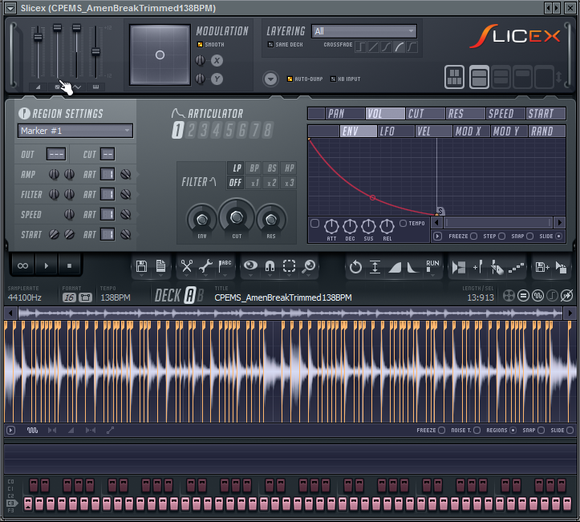Open the AMP row ART selector box
Viewport: 580px width, 522px height.
[x=107, y=175]
